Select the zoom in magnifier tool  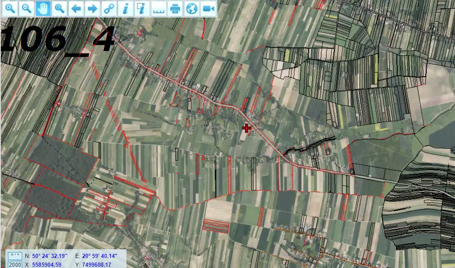[x=10, y=8]
